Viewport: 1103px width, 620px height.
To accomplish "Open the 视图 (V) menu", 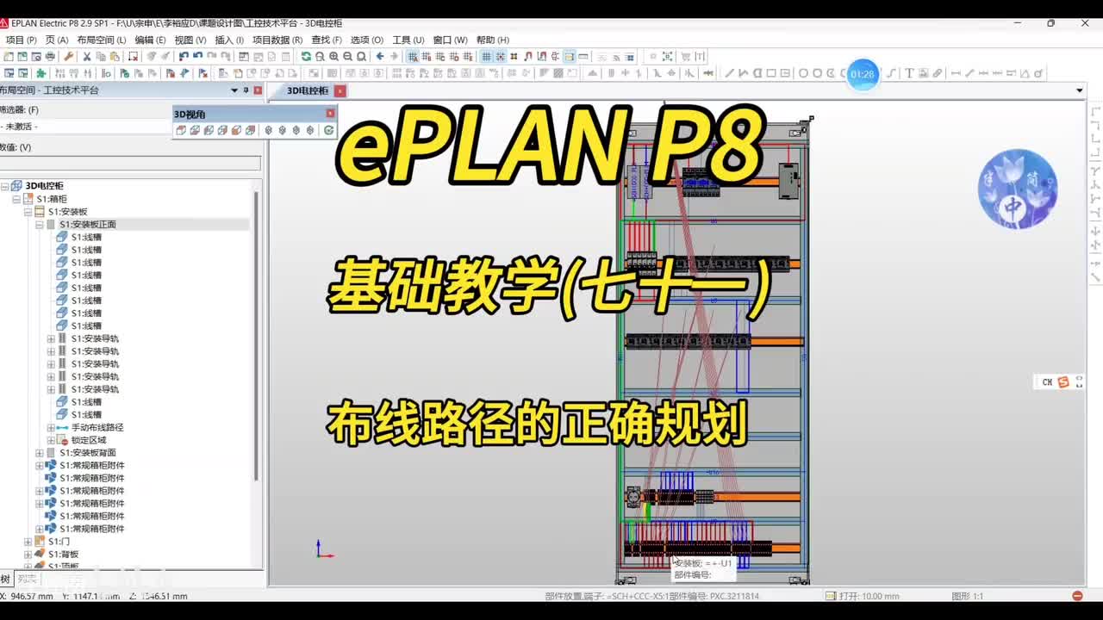I will (x=190, y=40).
